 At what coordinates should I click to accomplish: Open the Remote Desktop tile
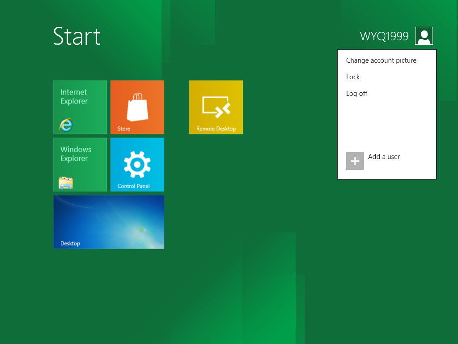click(216, 107)
